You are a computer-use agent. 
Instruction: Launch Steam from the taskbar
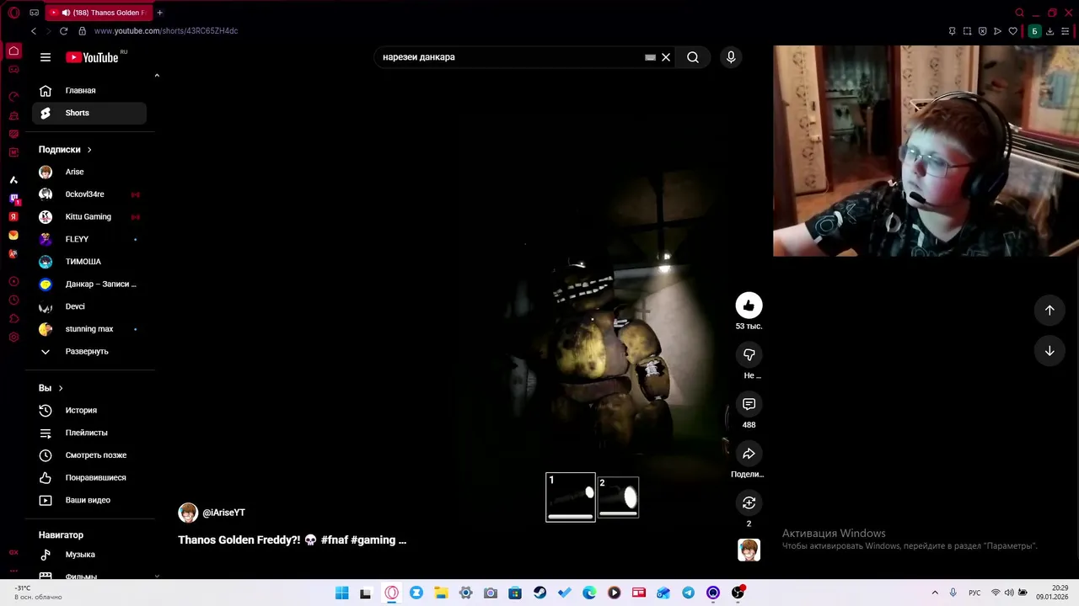(539, 593)
